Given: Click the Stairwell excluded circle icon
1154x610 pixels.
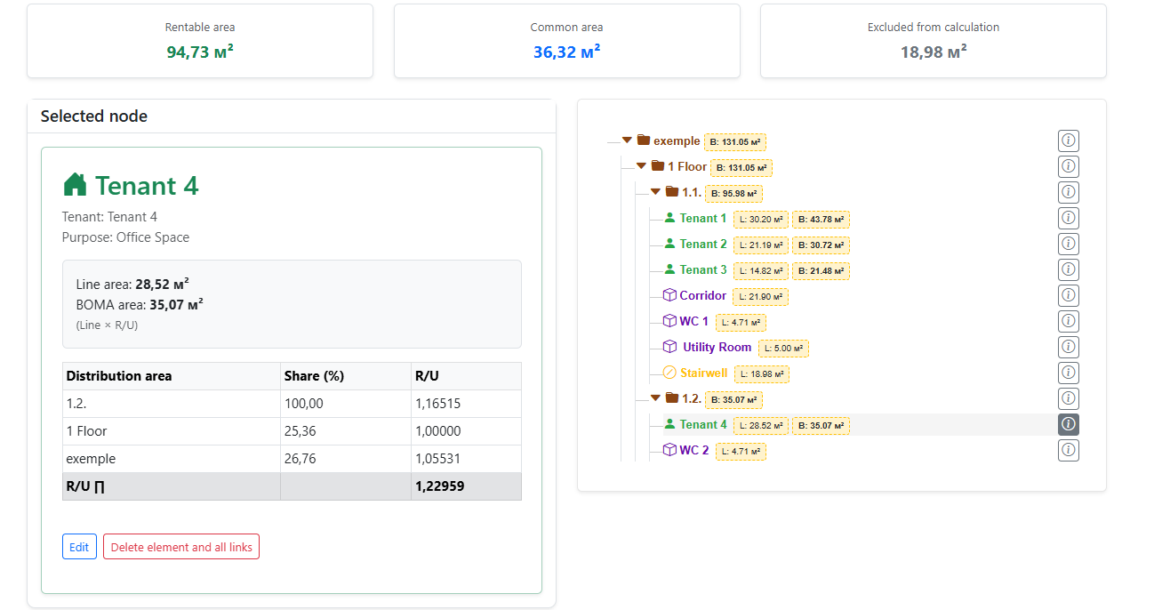Looking at the screenshot, I should point(669,373).
